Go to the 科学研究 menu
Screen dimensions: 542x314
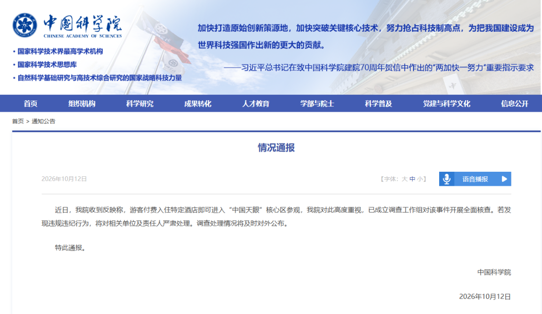click(x=140, y=104)
